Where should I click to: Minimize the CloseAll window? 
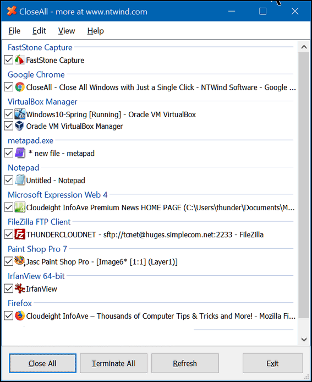232,11
